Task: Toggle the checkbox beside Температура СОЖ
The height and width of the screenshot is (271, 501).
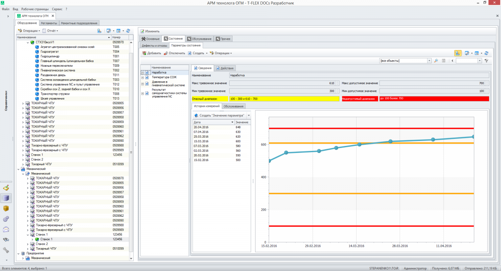Action: (143, 77)
